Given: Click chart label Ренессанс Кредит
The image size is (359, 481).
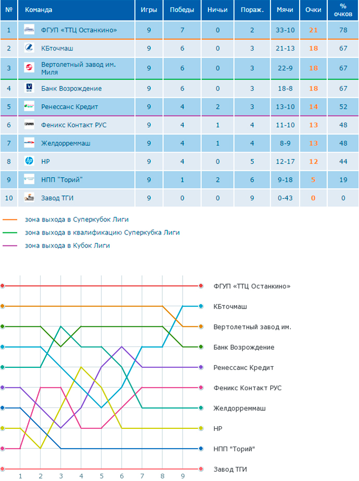Looking at the screenshot, I should [243, 367].
